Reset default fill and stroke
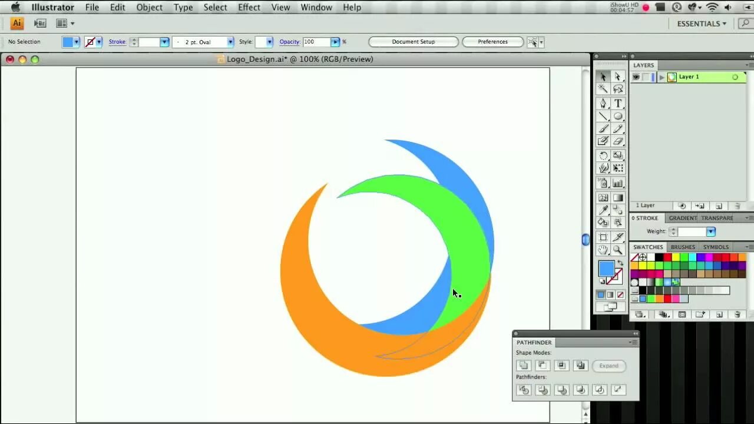754x424 pixels. [602, 281]
